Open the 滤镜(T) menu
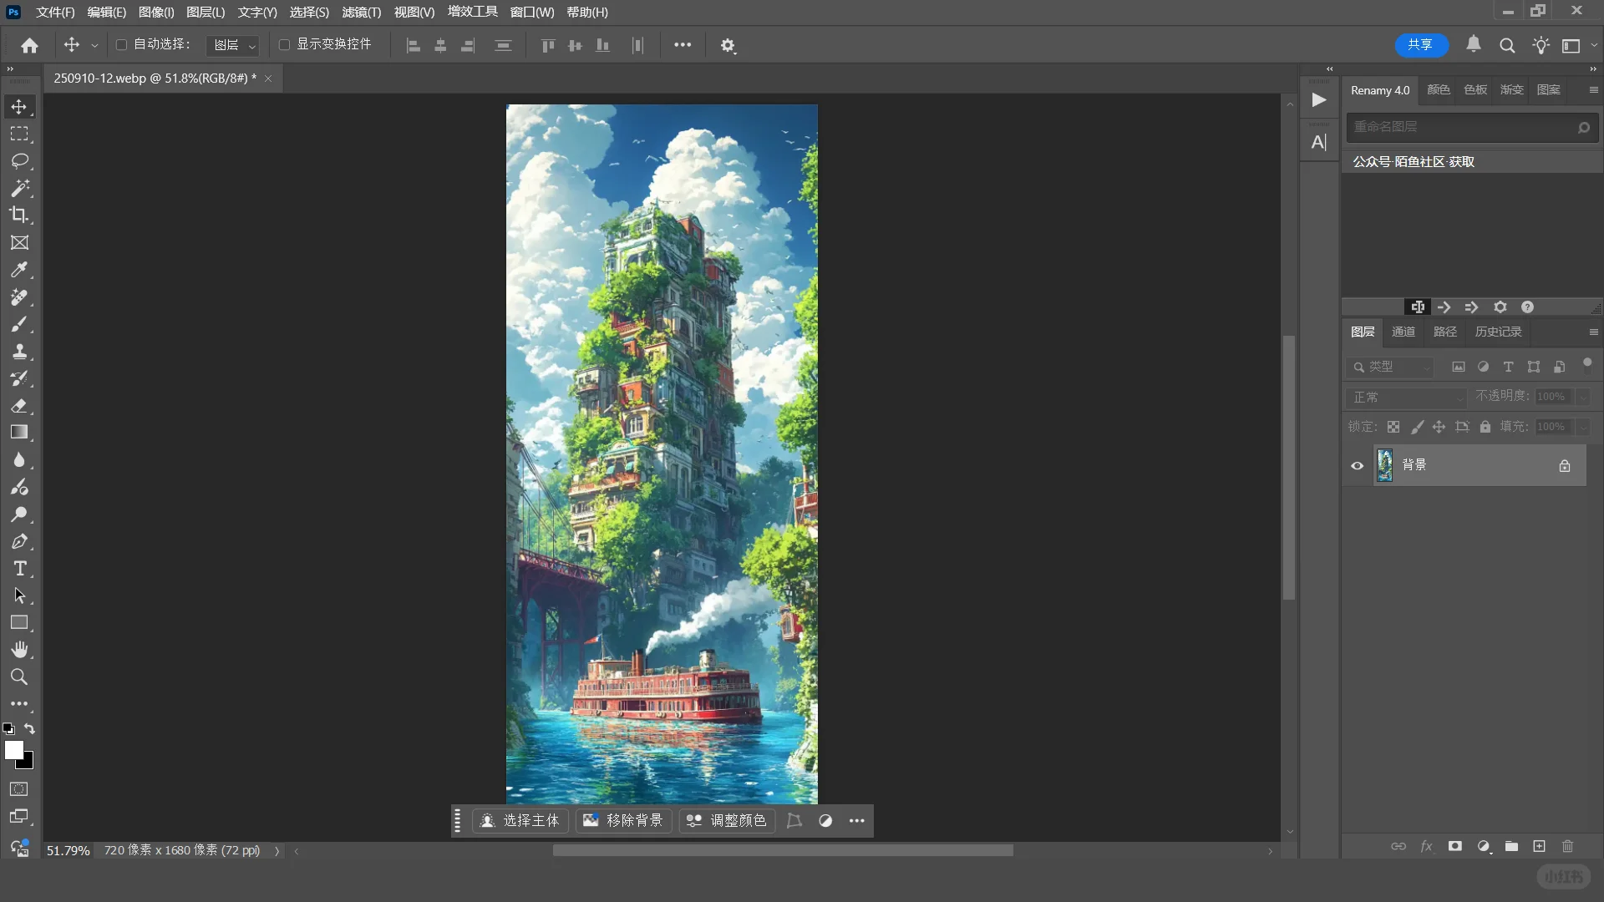Screen dimensions: 1604x902 [361, 13]
